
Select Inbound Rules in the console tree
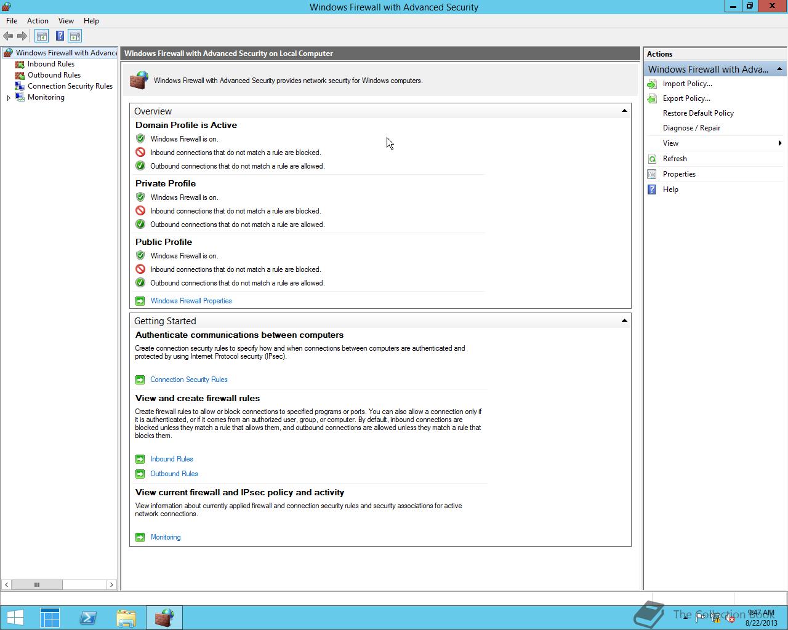(51, 64)
